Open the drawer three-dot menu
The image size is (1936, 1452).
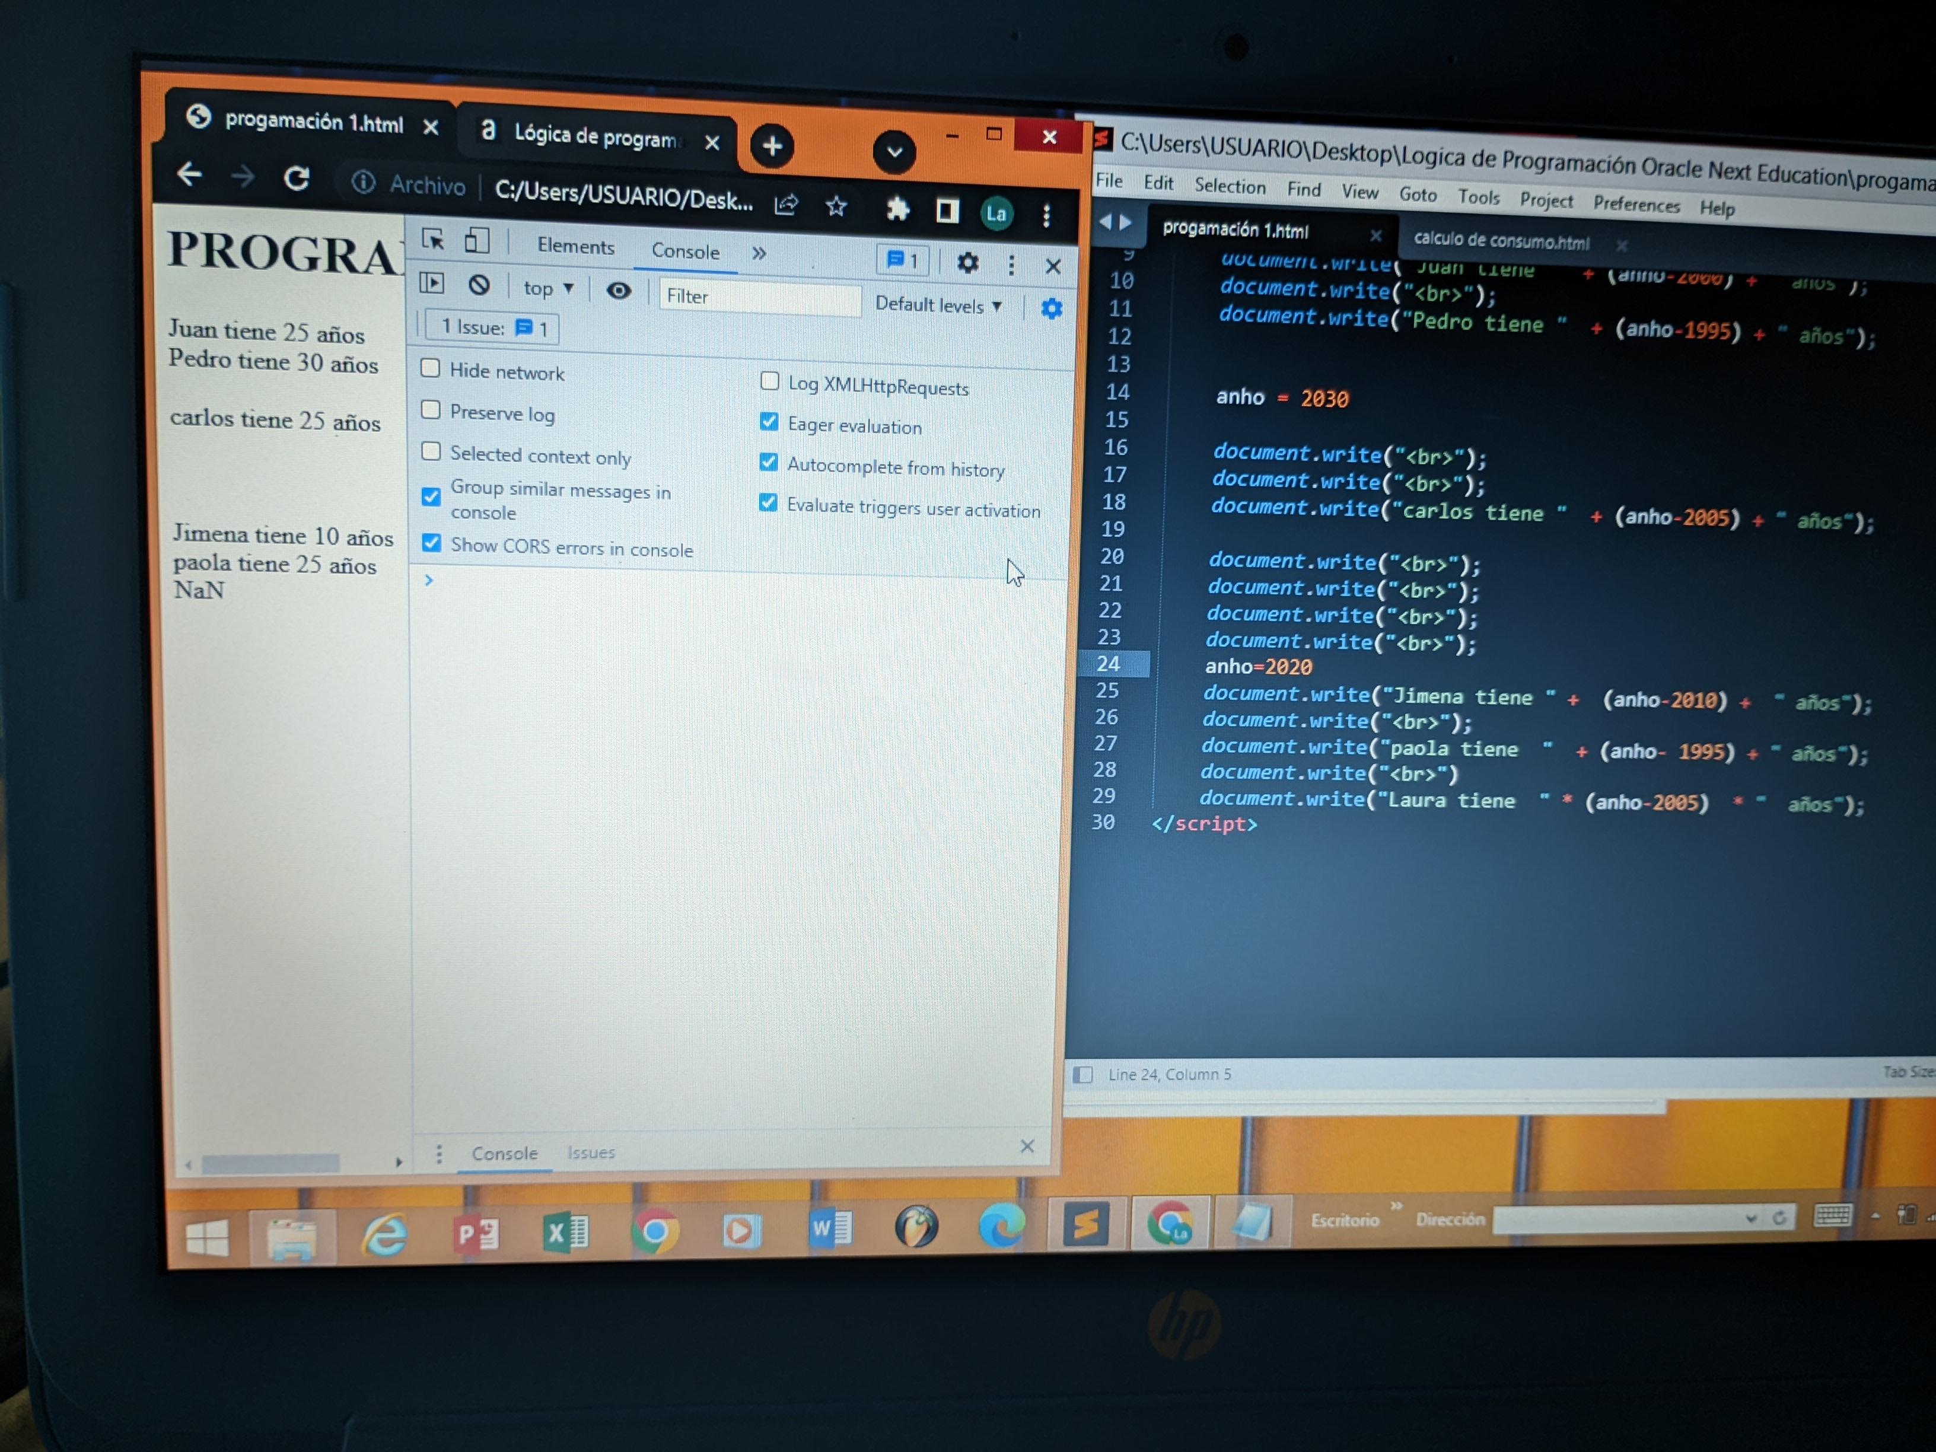[438, 1154]
